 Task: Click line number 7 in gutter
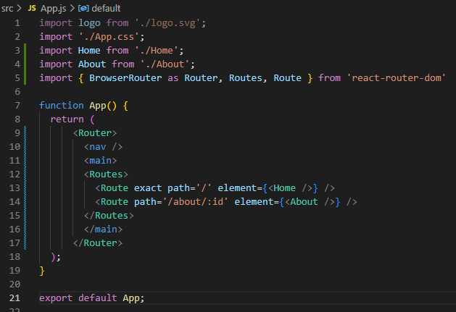point(17,106)
